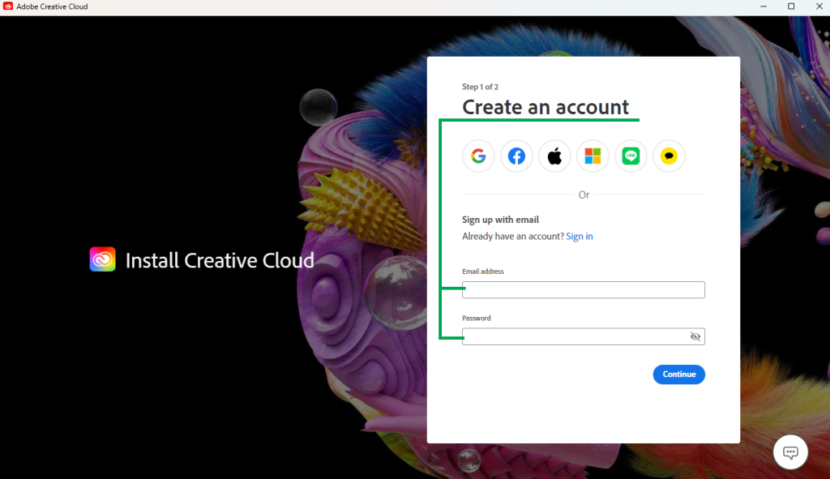This screenshot has width=830, height=479.
Task: Click the Creative Cloud logo in the title bar
Action: (7, 6)
